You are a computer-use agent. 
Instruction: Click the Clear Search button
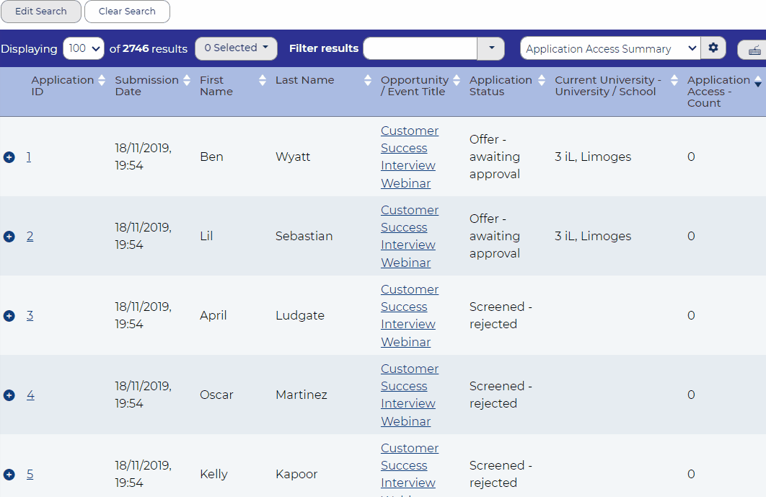pyautogui.click(x=127, y=12)
